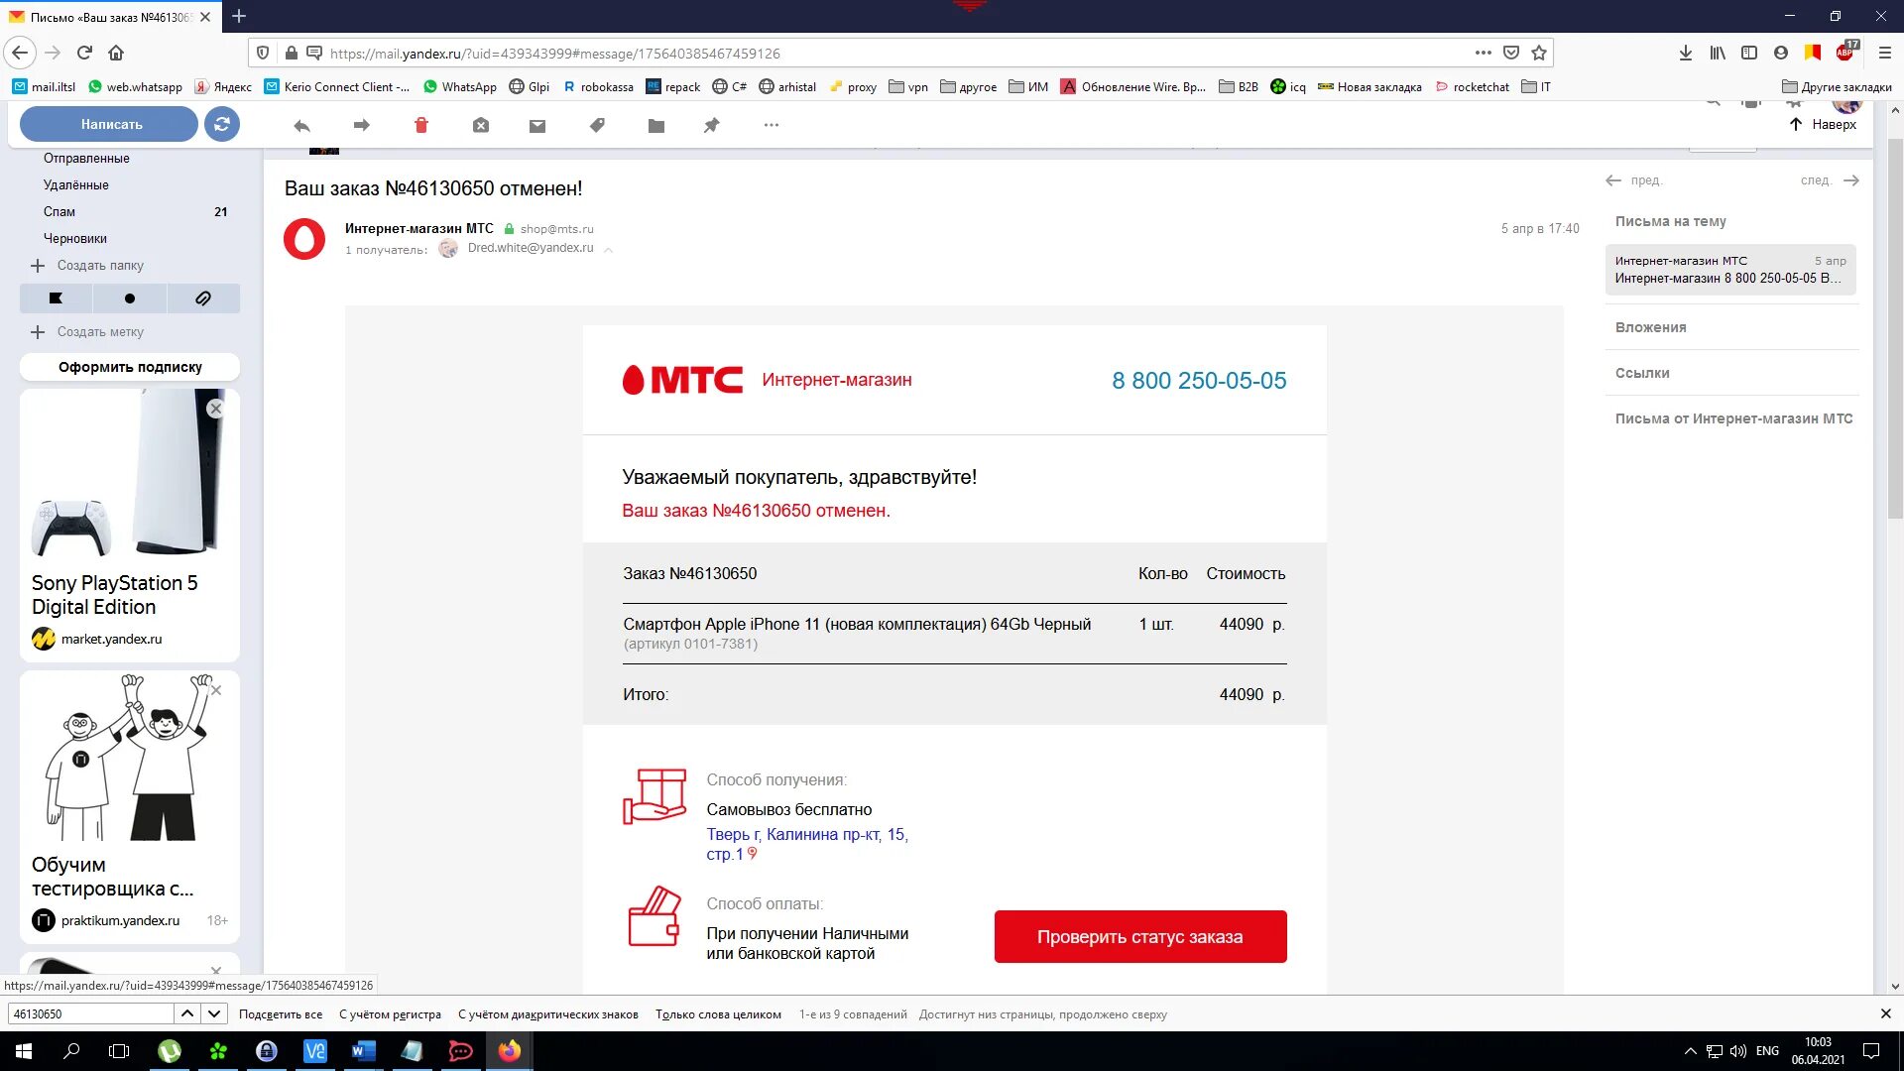Expand letters from Интернет-магазин МТС

(x=1733, y=418)
